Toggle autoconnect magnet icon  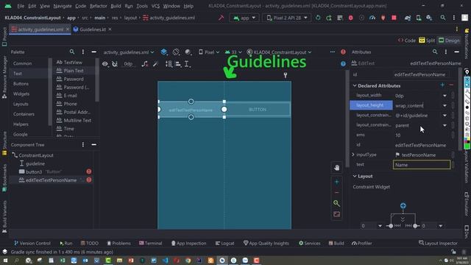click(115, 64)
